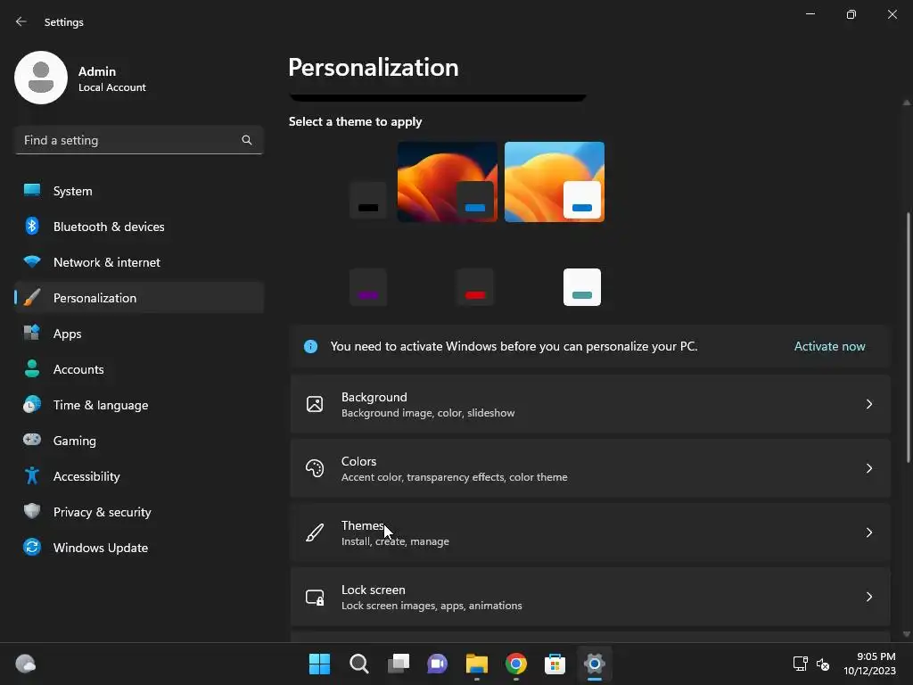Open Themes install, create, manage
913x685 pixels.
coord(590,532)
